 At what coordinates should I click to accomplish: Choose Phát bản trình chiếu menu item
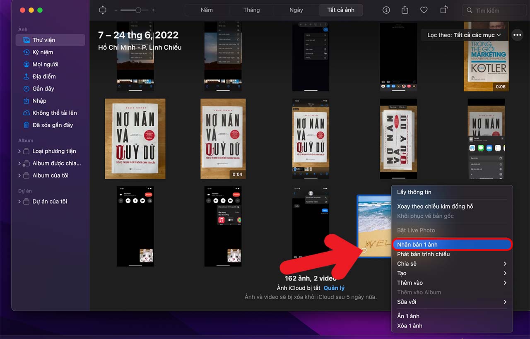coord(452,254)
